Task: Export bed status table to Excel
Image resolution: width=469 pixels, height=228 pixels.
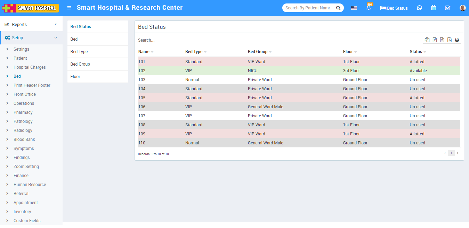Action: coord(435,40)
